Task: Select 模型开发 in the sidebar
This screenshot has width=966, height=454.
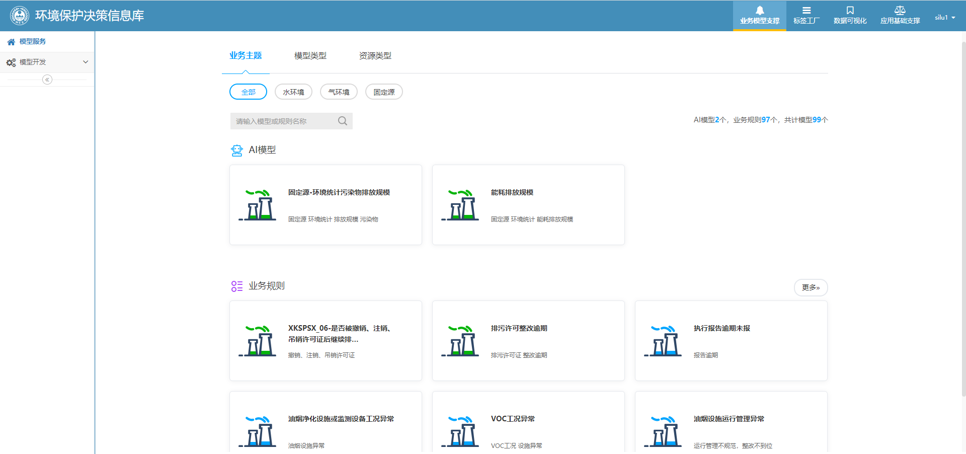Action: [x=47, y=62]
